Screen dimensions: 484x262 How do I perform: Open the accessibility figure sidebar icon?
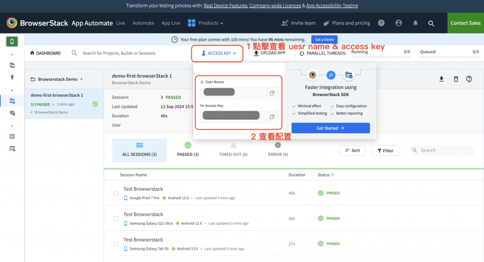click(x=12, y=77)
